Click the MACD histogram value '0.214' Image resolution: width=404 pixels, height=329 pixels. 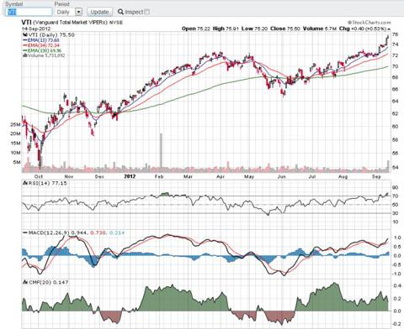click(117, 232)
